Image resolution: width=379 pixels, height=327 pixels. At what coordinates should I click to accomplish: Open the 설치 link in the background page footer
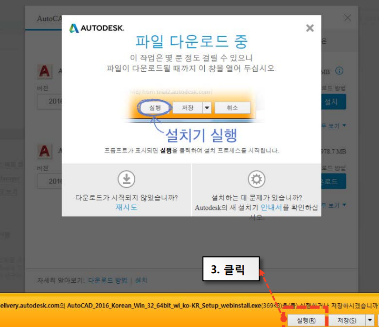pyautogui.click(x=141, y=280)
